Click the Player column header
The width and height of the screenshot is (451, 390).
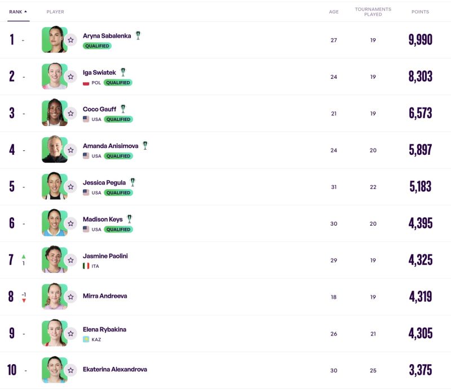click(55, 12)
